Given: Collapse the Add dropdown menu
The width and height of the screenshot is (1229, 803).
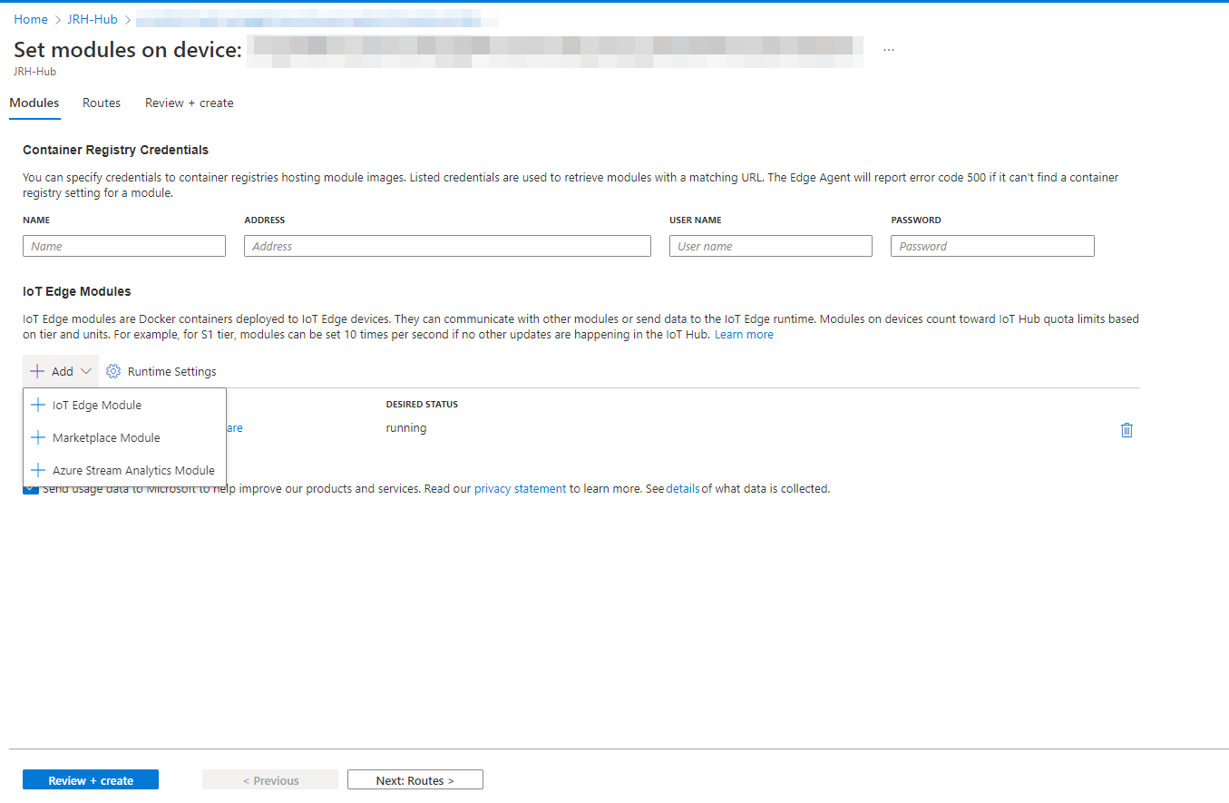Looking at the screenshot, I should point(61,371).
